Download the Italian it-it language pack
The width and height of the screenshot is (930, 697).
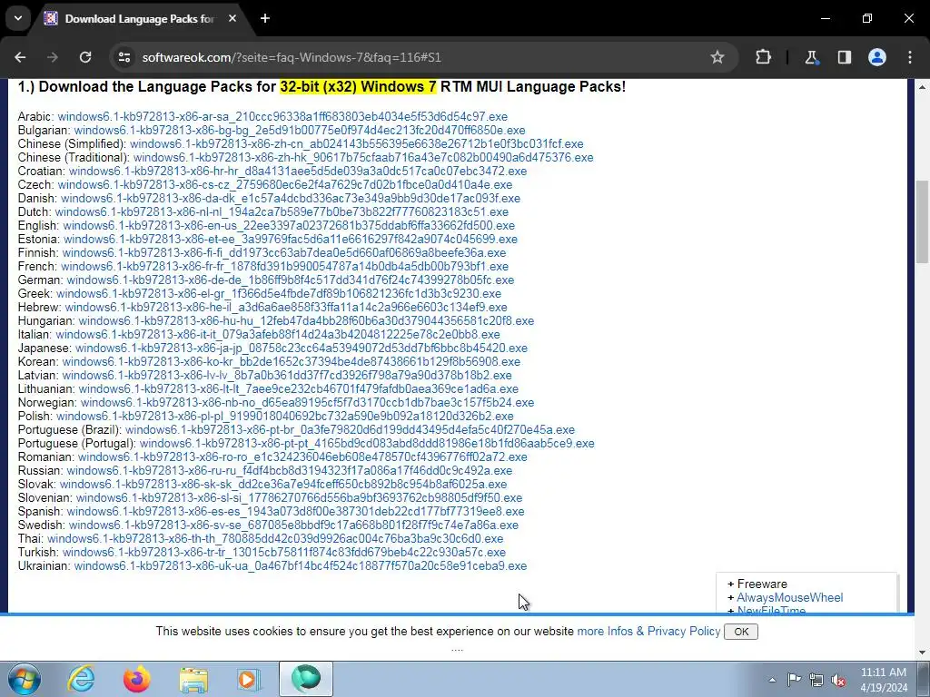click(278, 335)
